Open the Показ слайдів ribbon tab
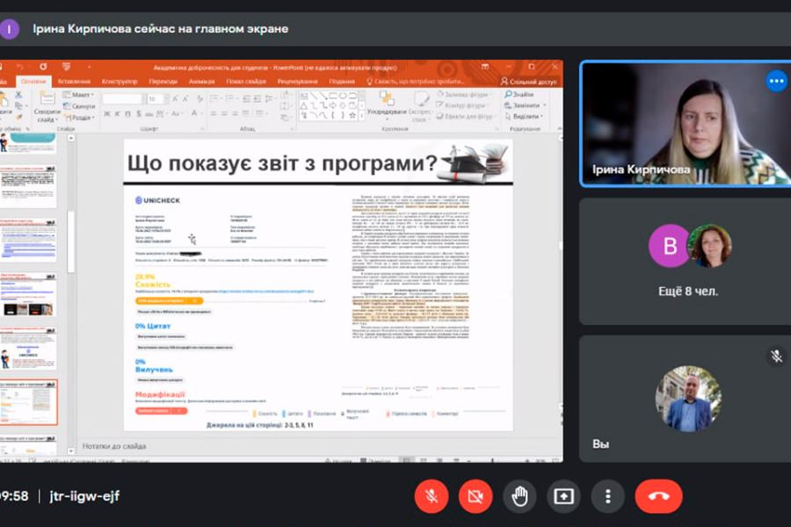Screen dimensions: 791x527 [x=246, y=81]
